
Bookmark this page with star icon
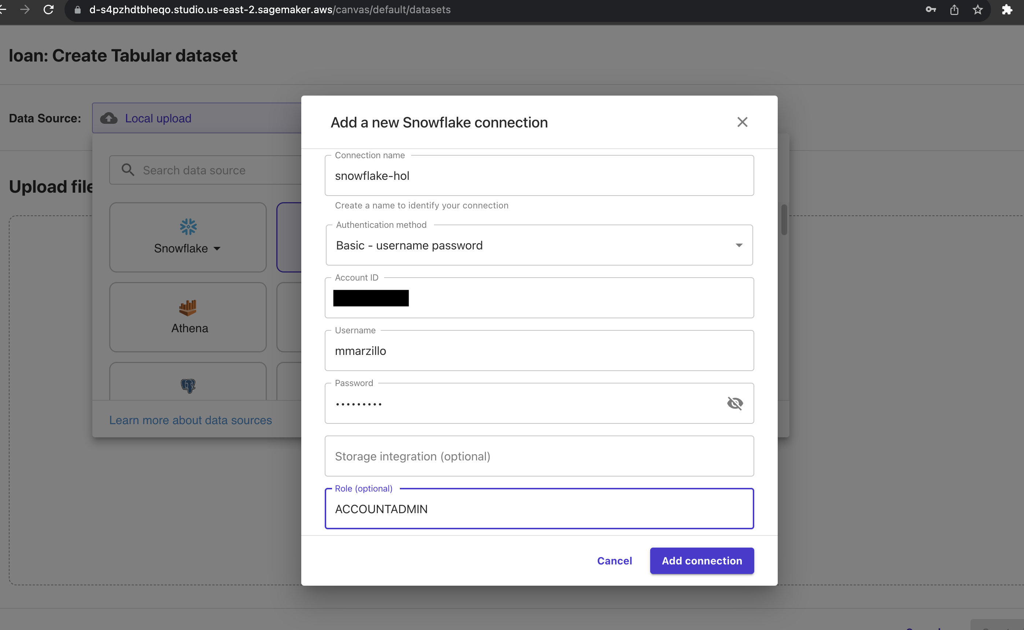click(x=978, y=10)
